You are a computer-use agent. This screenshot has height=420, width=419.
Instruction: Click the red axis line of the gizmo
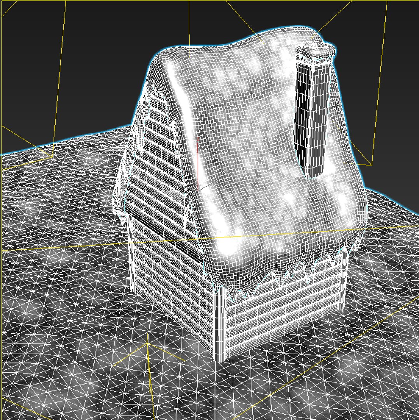click(198, 164)
